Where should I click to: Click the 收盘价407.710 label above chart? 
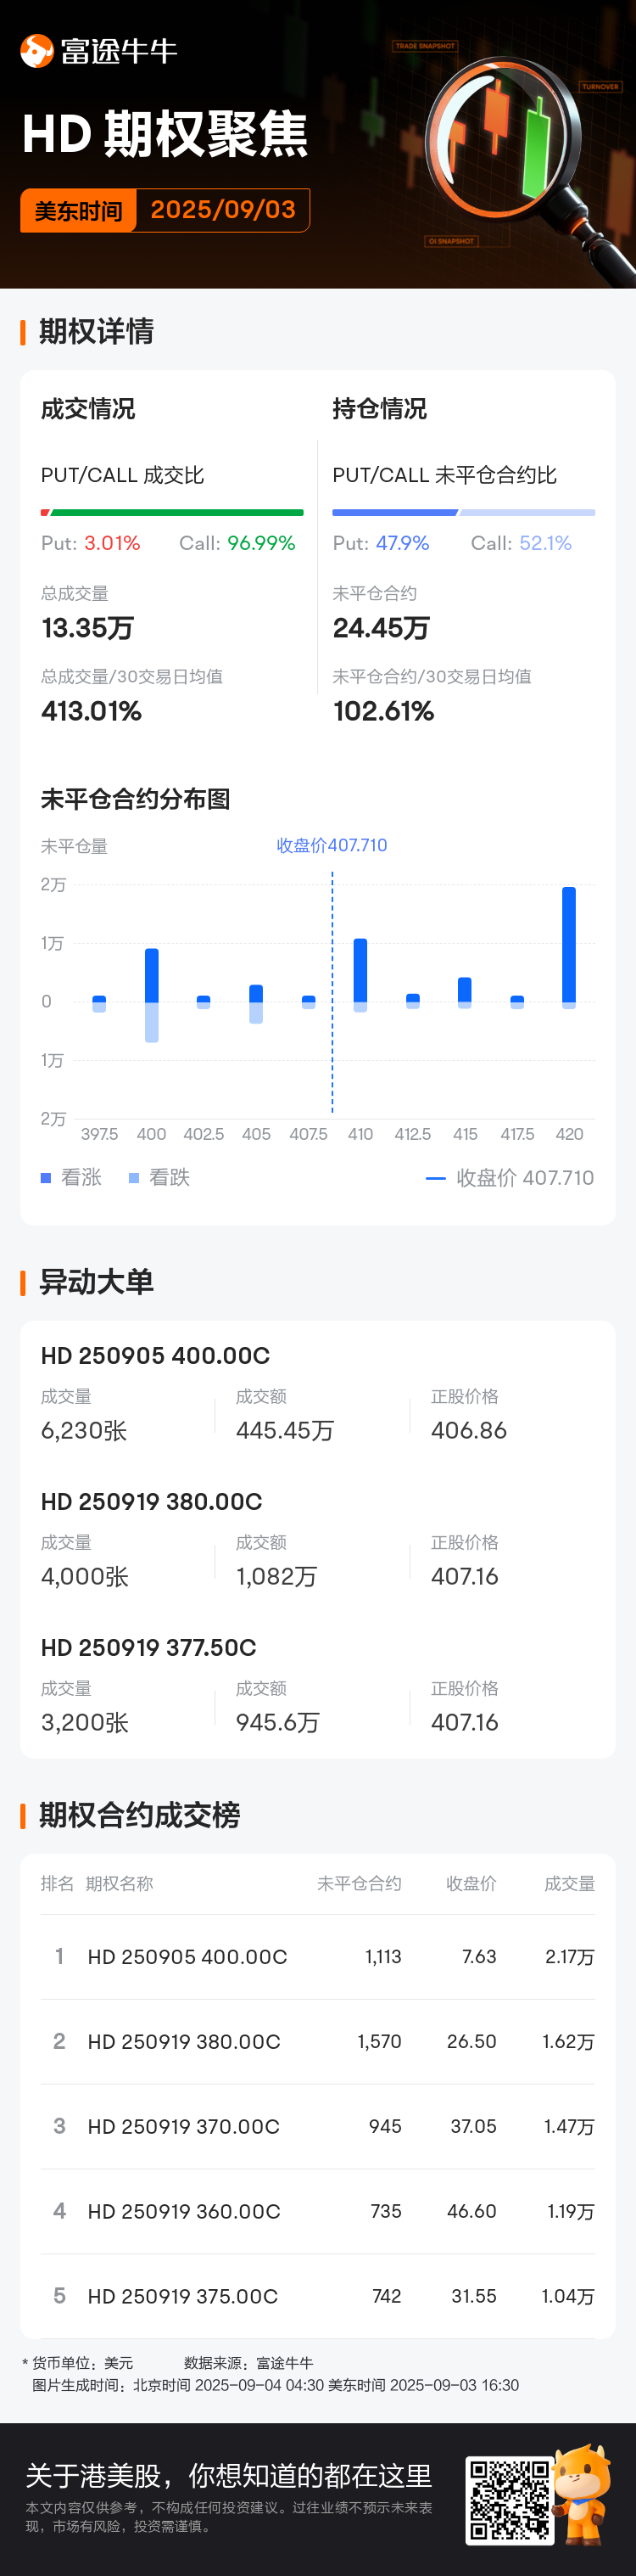332,845
